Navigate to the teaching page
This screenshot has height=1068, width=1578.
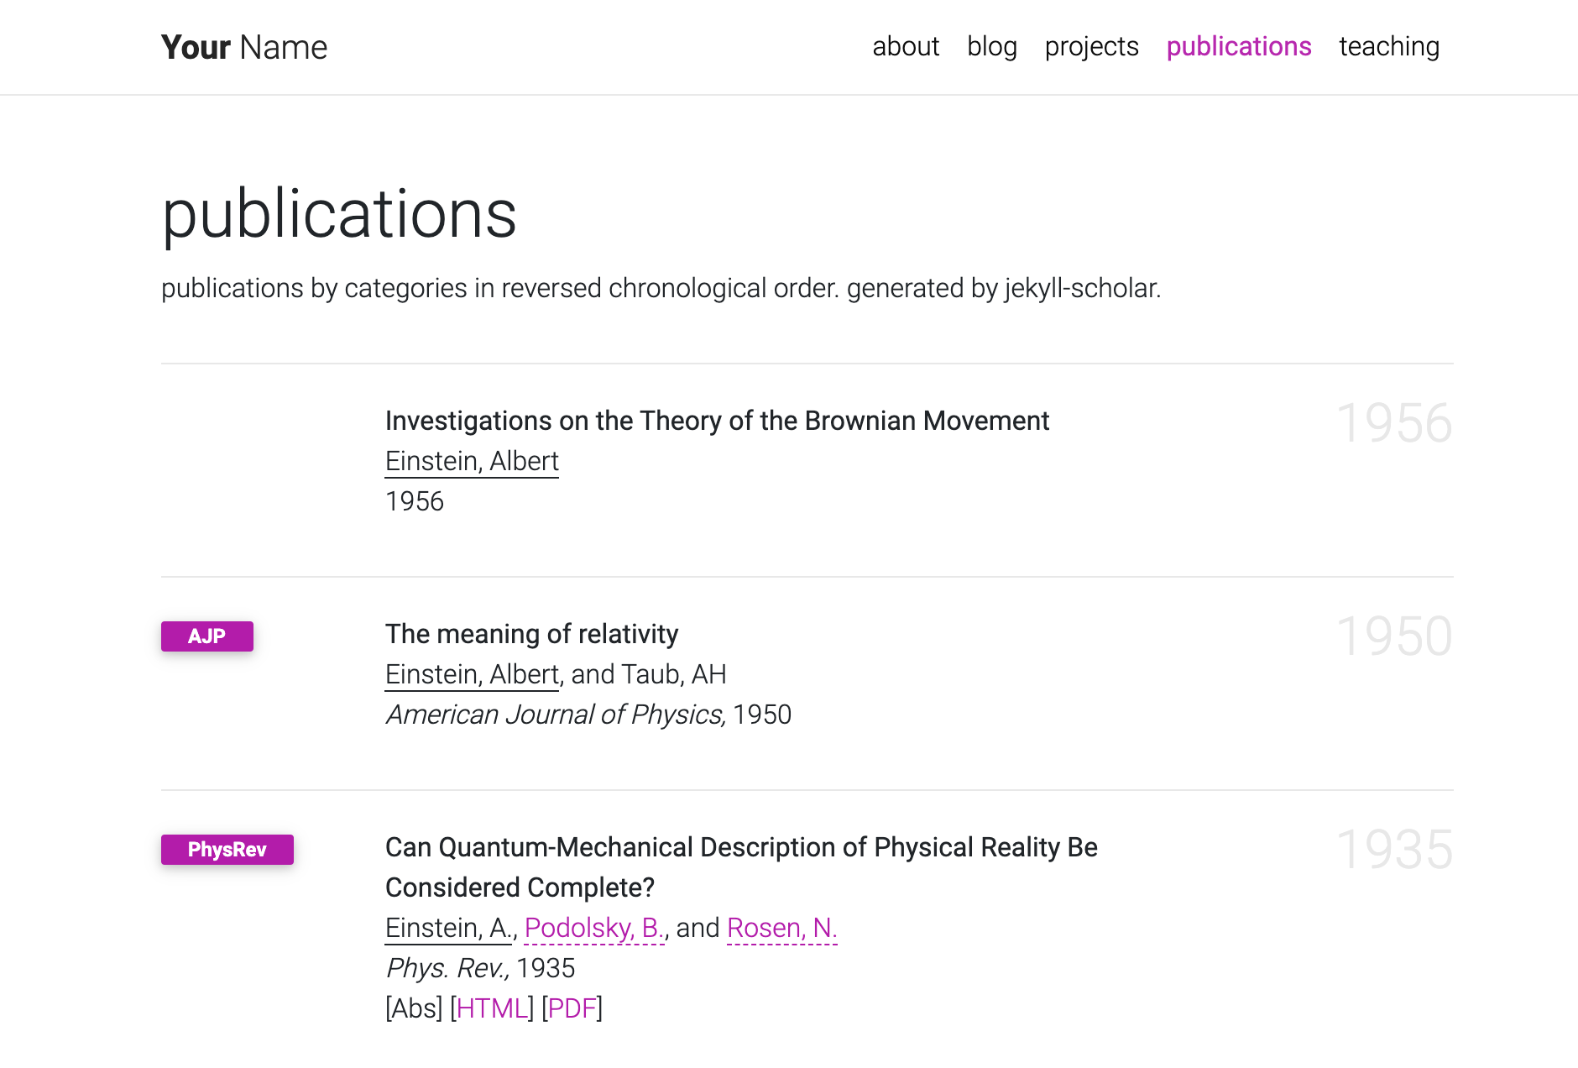pyautogui.click(x=1388, y=46)
